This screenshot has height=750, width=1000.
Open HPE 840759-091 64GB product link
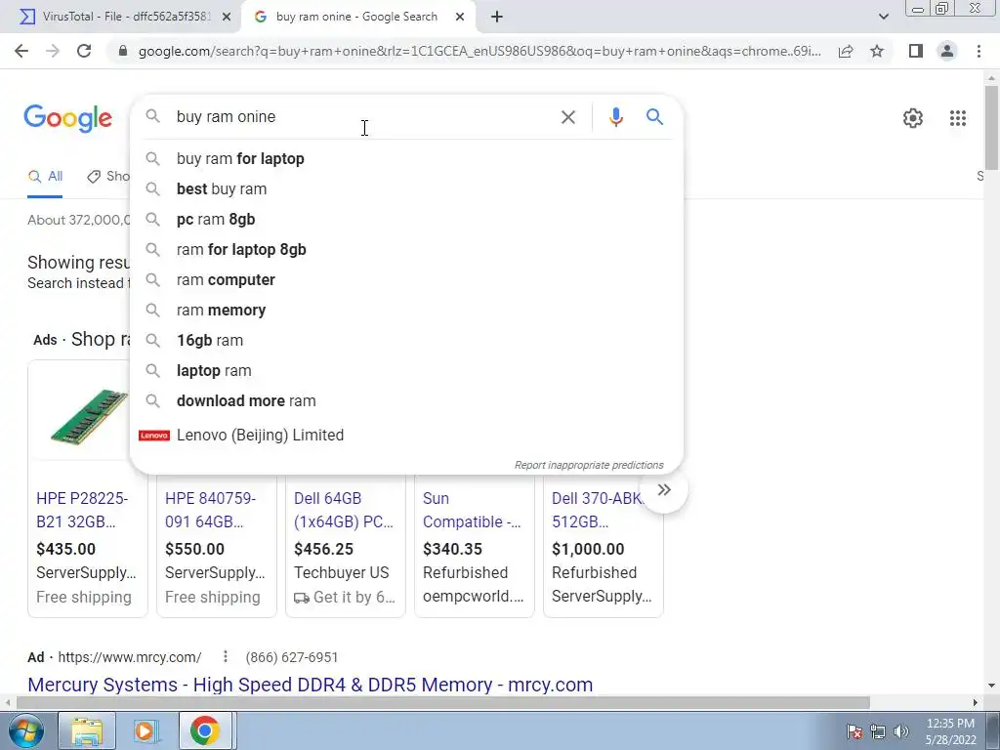[x=211, y=510]
